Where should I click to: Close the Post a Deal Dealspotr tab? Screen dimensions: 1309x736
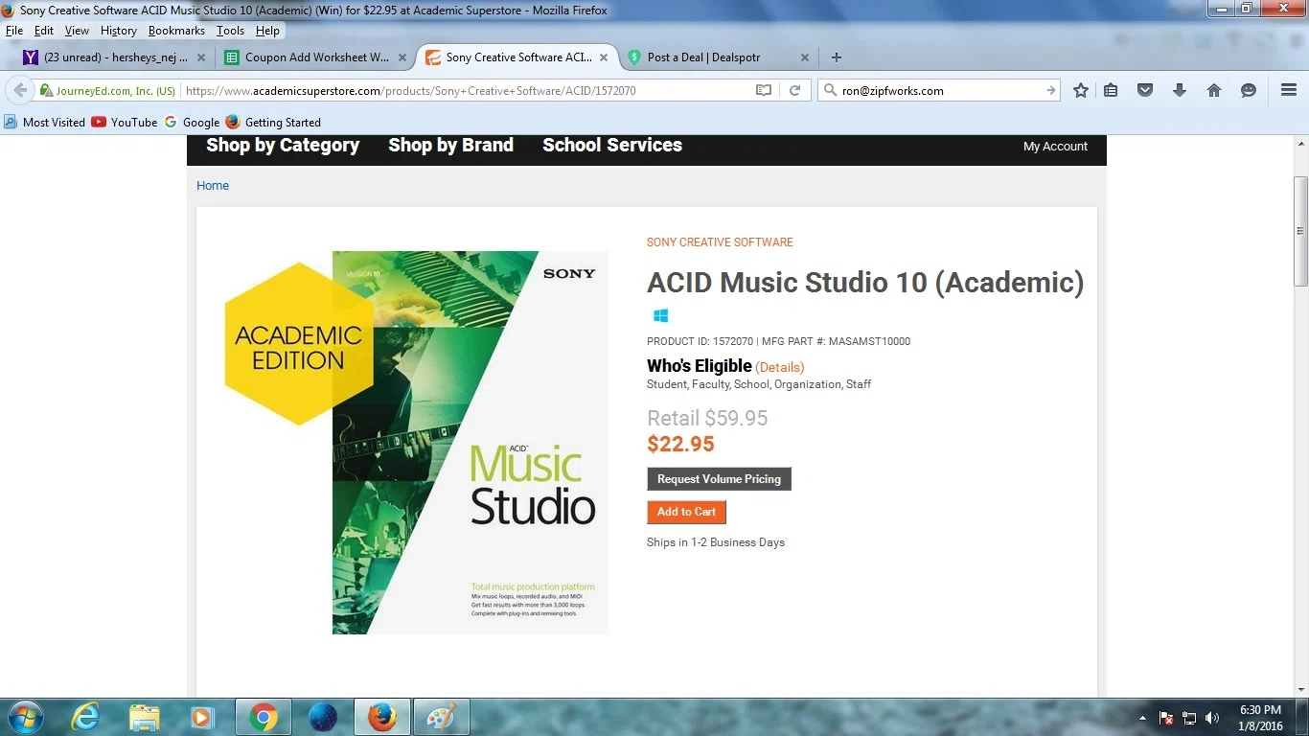point(805,57)
